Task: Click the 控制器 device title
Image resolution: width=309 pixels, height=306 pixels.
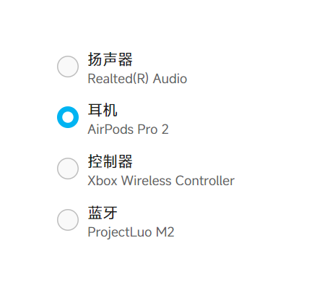Action: 110,161
